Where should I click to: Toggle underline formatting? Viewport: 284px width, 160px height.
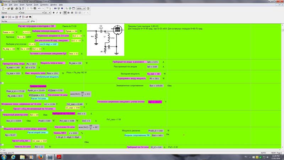(x=60, y=13)
